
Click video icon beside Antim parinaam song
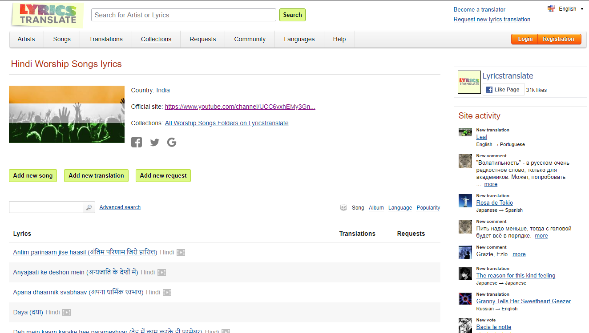click(181, 253)
